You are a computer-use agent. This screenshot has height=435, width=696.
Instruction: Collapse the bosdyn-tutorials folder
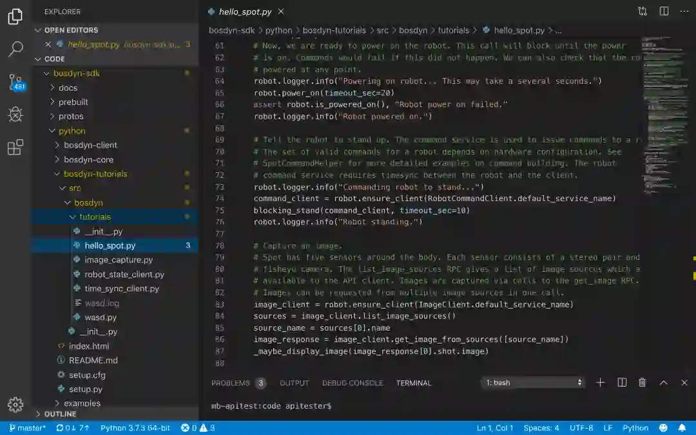[115, 173]
